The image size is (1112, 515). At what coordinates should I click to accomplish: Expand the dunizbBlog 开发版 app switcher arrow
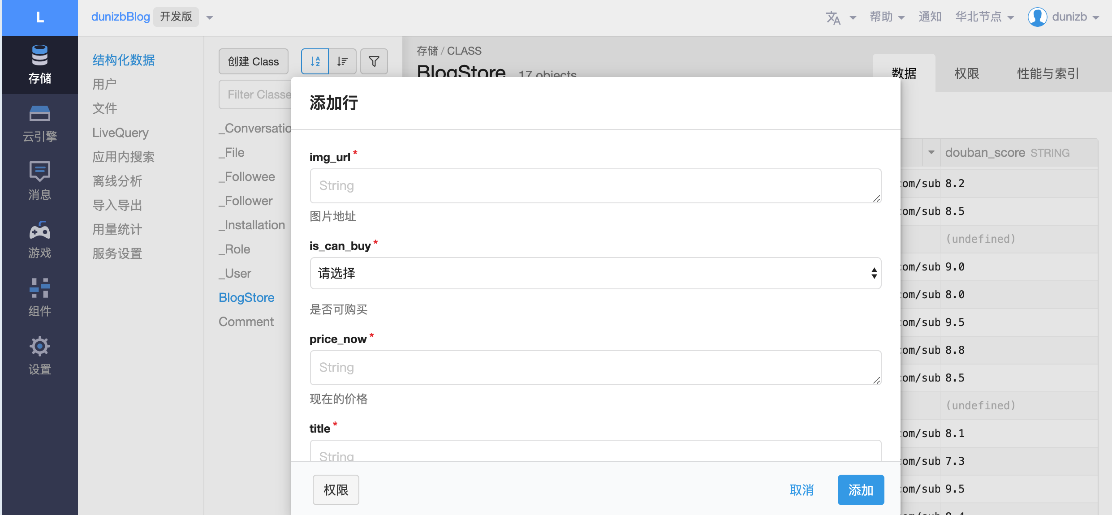(209, 17)
